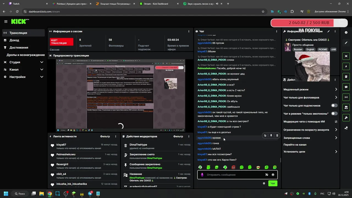Viewport: 352px width, 198px height.
Task: Open Moderator Actions three-dot menu
Action: [x=189, y=136]
